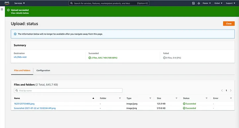Toggle the hamburger side navigation menu

(x=2, y=9)
